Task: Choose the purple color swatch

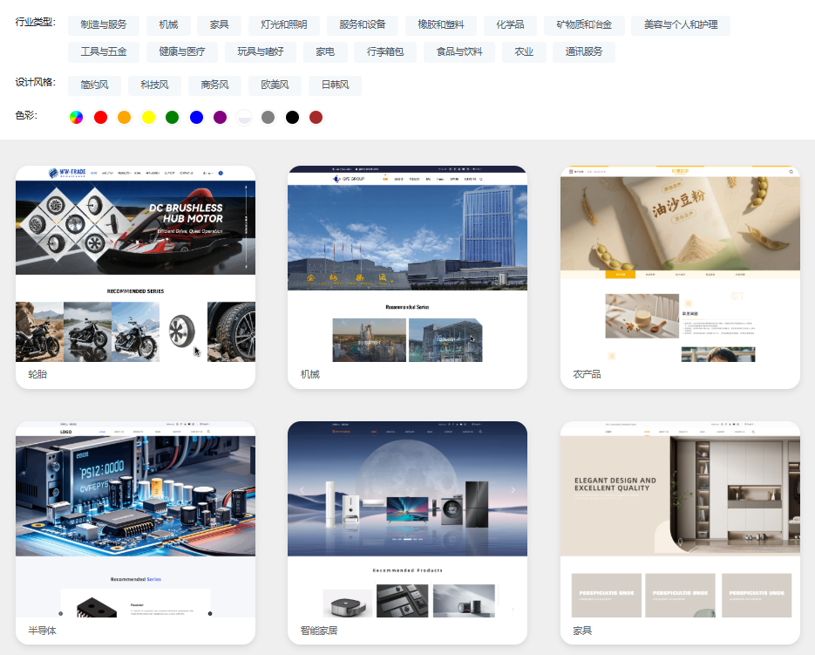Action: (221, 117)
